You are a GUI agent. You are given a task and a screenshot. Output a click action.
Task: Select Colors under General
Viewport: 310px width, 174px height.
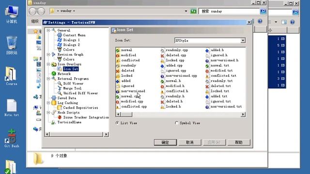[69, 49]
